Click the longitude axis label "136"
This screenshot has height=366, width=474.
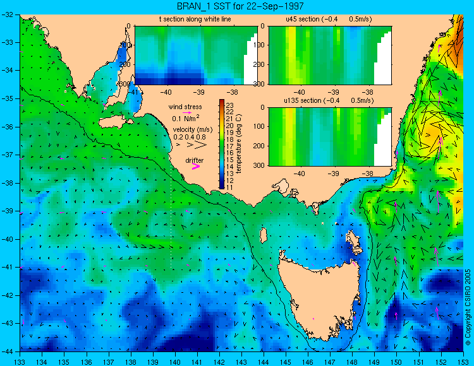pos(86,362)
